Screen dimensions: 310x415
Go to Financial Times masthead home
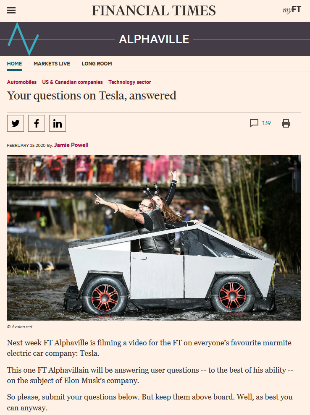pos(154,10)
